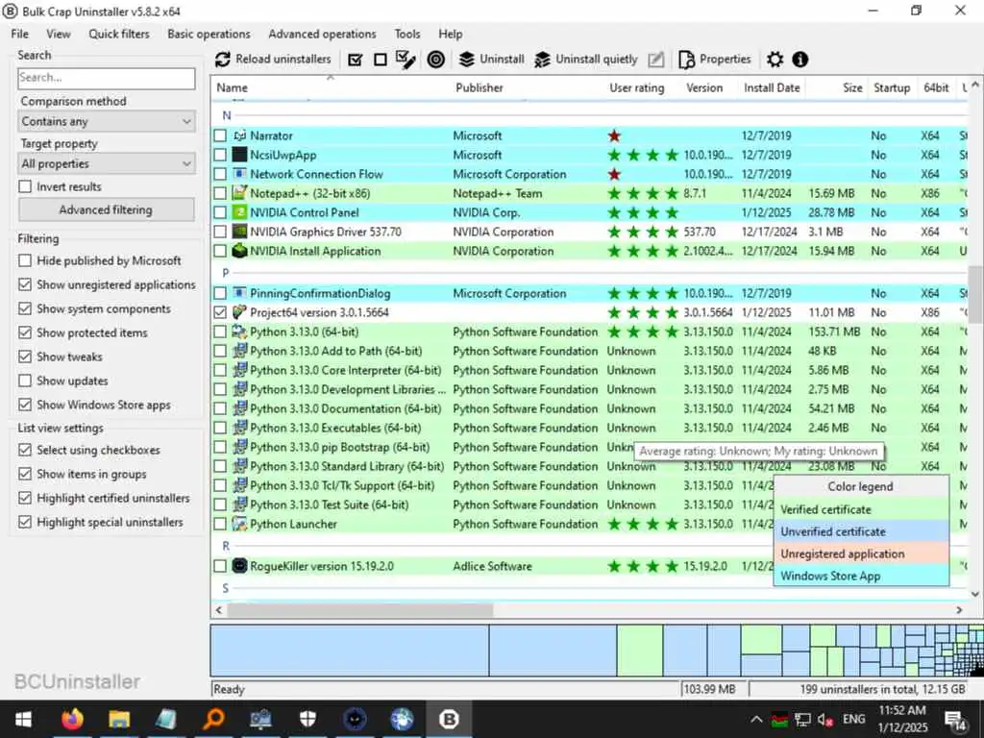Sort list by Install Date column
Viewport: 984px width, 738px height.
[772, 87]
